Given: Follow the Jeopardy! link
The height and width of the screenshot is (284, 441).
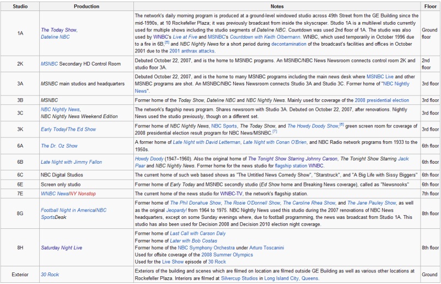Looking at the screenshot, I should click(x=176, y=210).
